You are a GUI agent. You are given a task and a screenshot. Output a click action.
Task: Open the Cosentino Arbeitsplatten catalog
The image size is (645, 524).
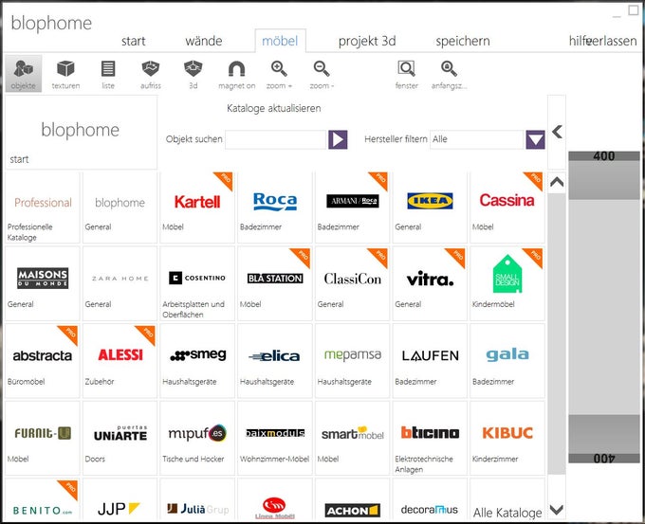197,284
